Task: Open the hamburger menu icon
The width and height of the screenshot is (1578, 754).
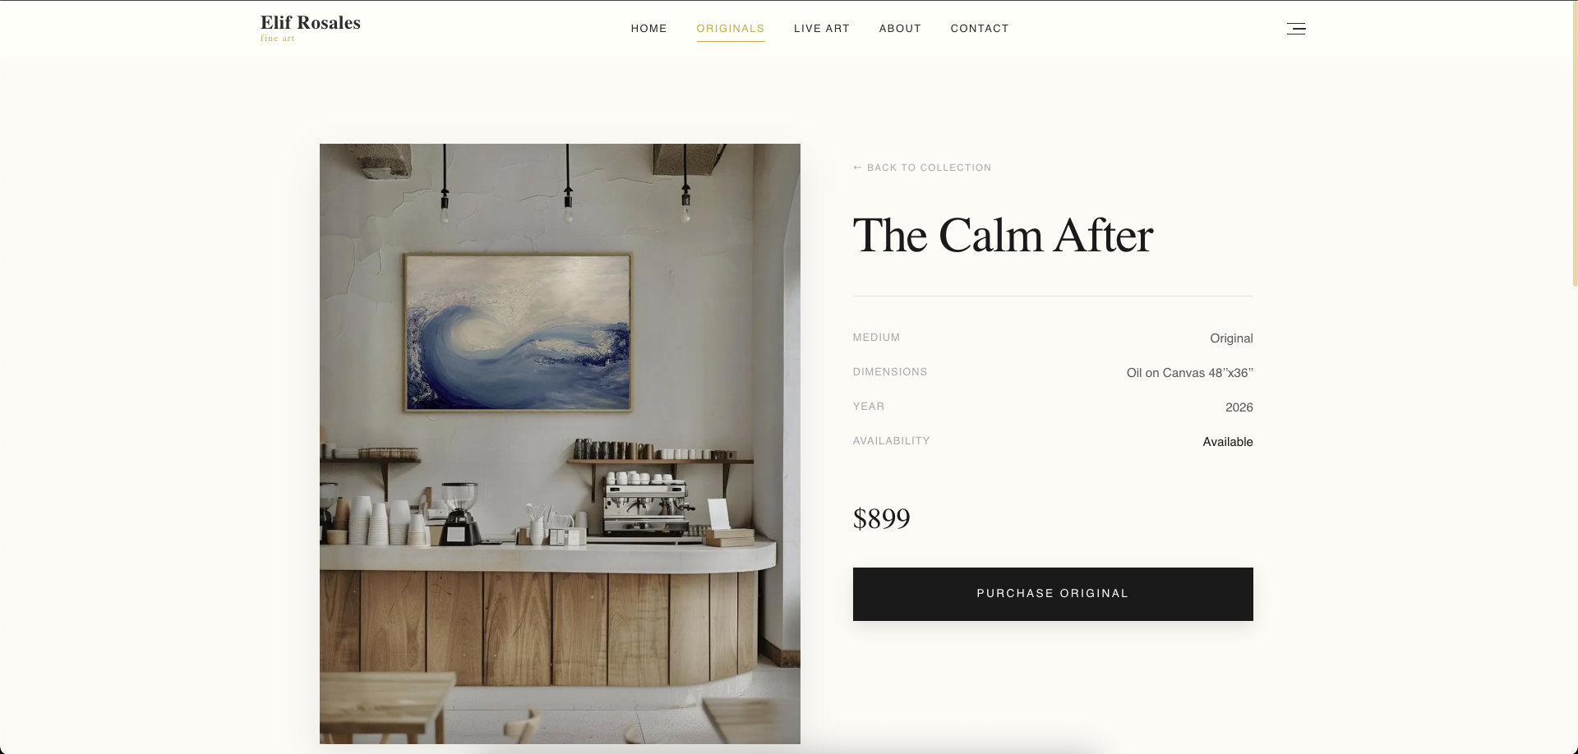Action: [1296, 29]
